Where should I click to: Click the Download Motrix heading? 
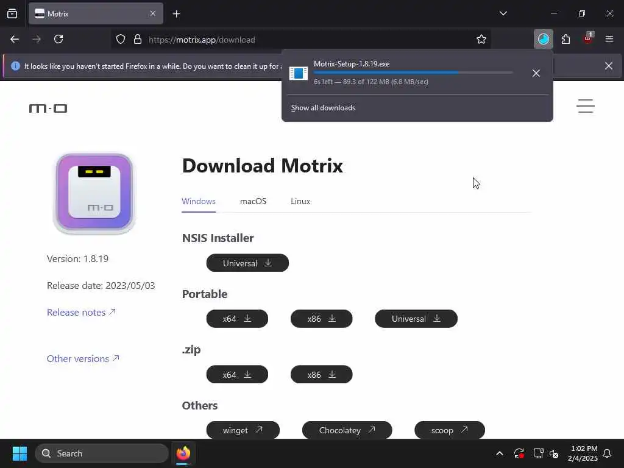coord(262,166)
